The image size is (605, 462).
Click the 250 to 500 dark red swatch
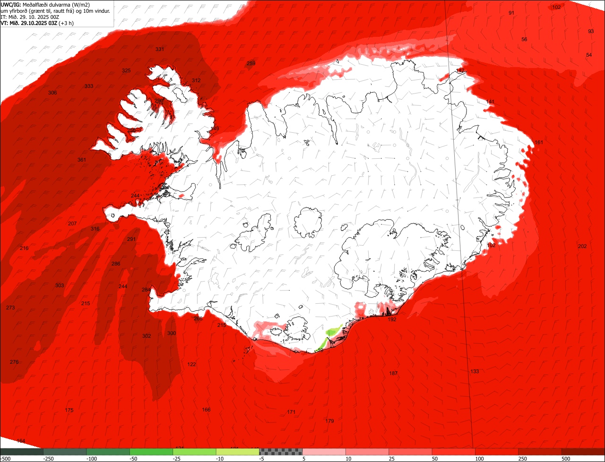540,452
